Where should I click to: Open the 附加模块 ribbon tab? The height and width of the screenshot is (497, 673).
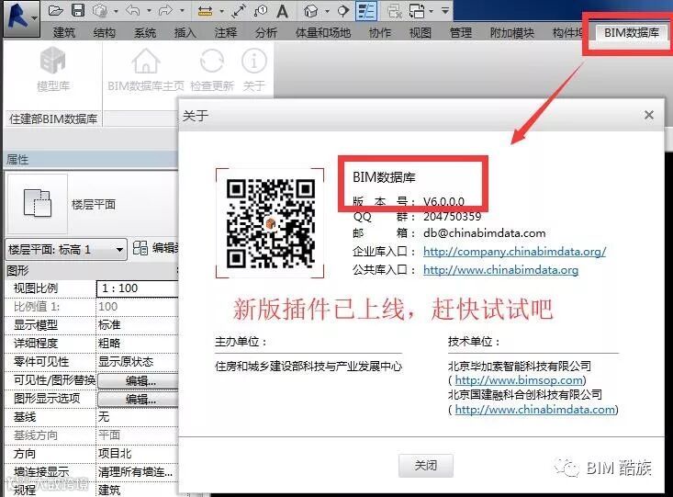pyautogui.click(x=512, y=33)
